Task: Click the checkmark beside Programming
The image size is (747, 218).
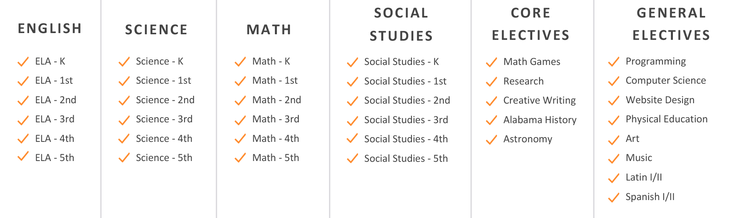Action: (614, 62)
